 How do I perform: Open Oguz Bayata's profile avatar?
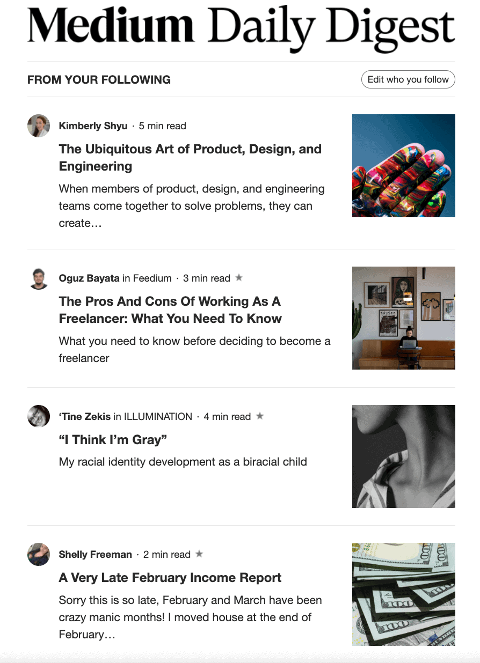(x=39, y=278)
